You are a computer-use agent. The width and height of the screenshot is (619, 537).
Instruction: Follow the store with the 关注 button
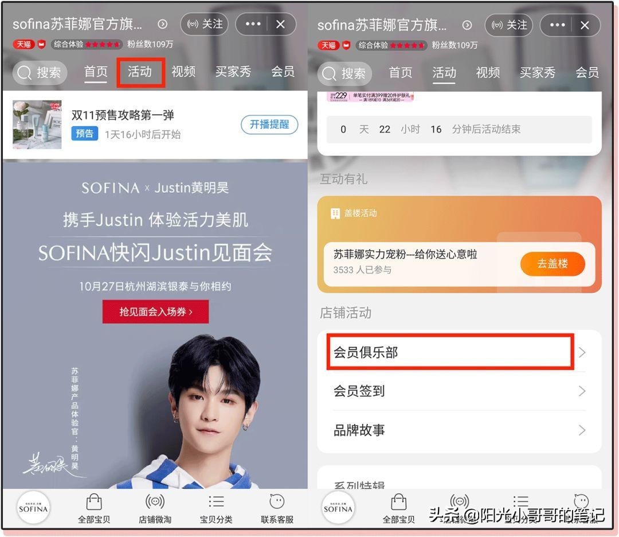(x=204, y=25)
